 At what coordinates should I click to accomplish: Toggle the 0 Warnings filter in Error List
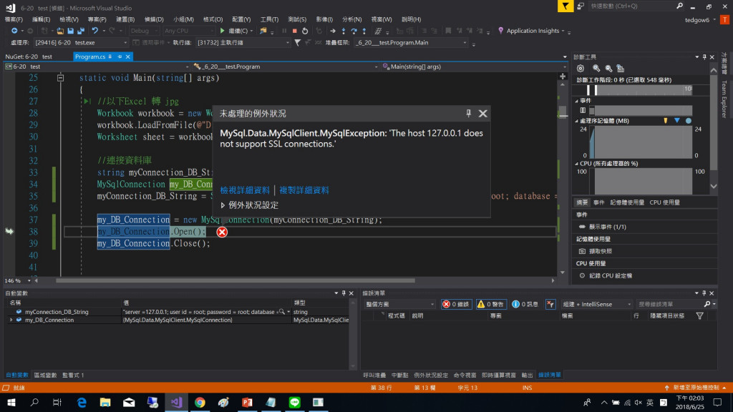pyautogui.click(x=490, y=304)
